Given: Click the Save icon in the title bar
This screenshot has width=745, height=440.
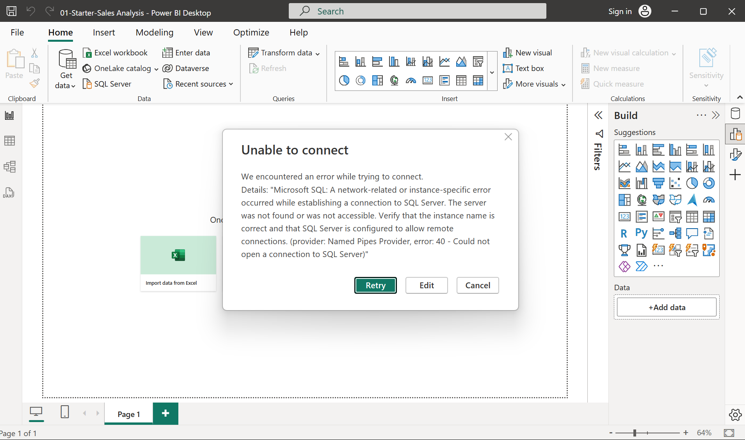Looking at the screenshot, I should tap(12, 11).
